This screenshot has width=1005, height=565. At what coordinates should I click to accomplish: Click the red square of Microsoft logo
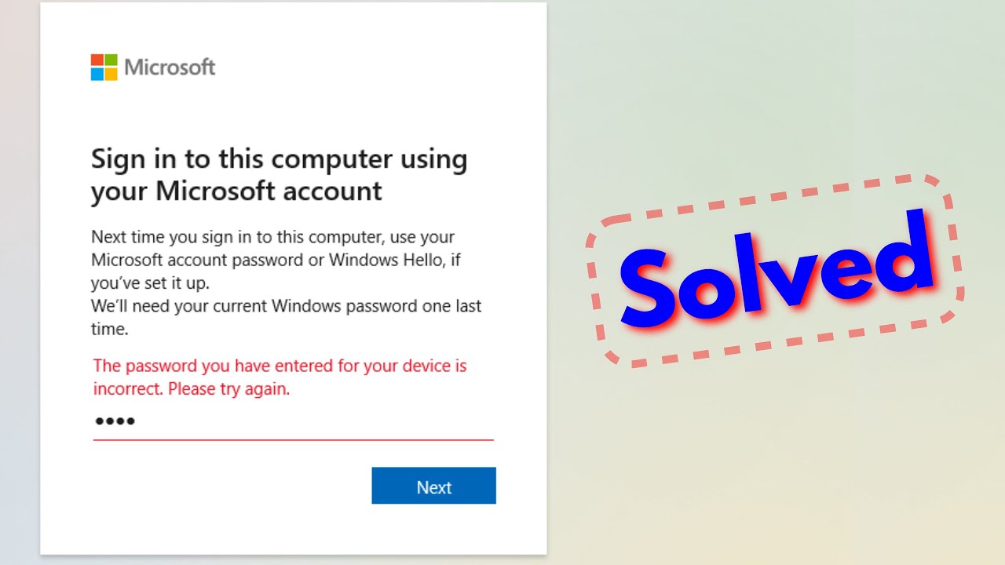pyautogui.click(x=97, y=60)
